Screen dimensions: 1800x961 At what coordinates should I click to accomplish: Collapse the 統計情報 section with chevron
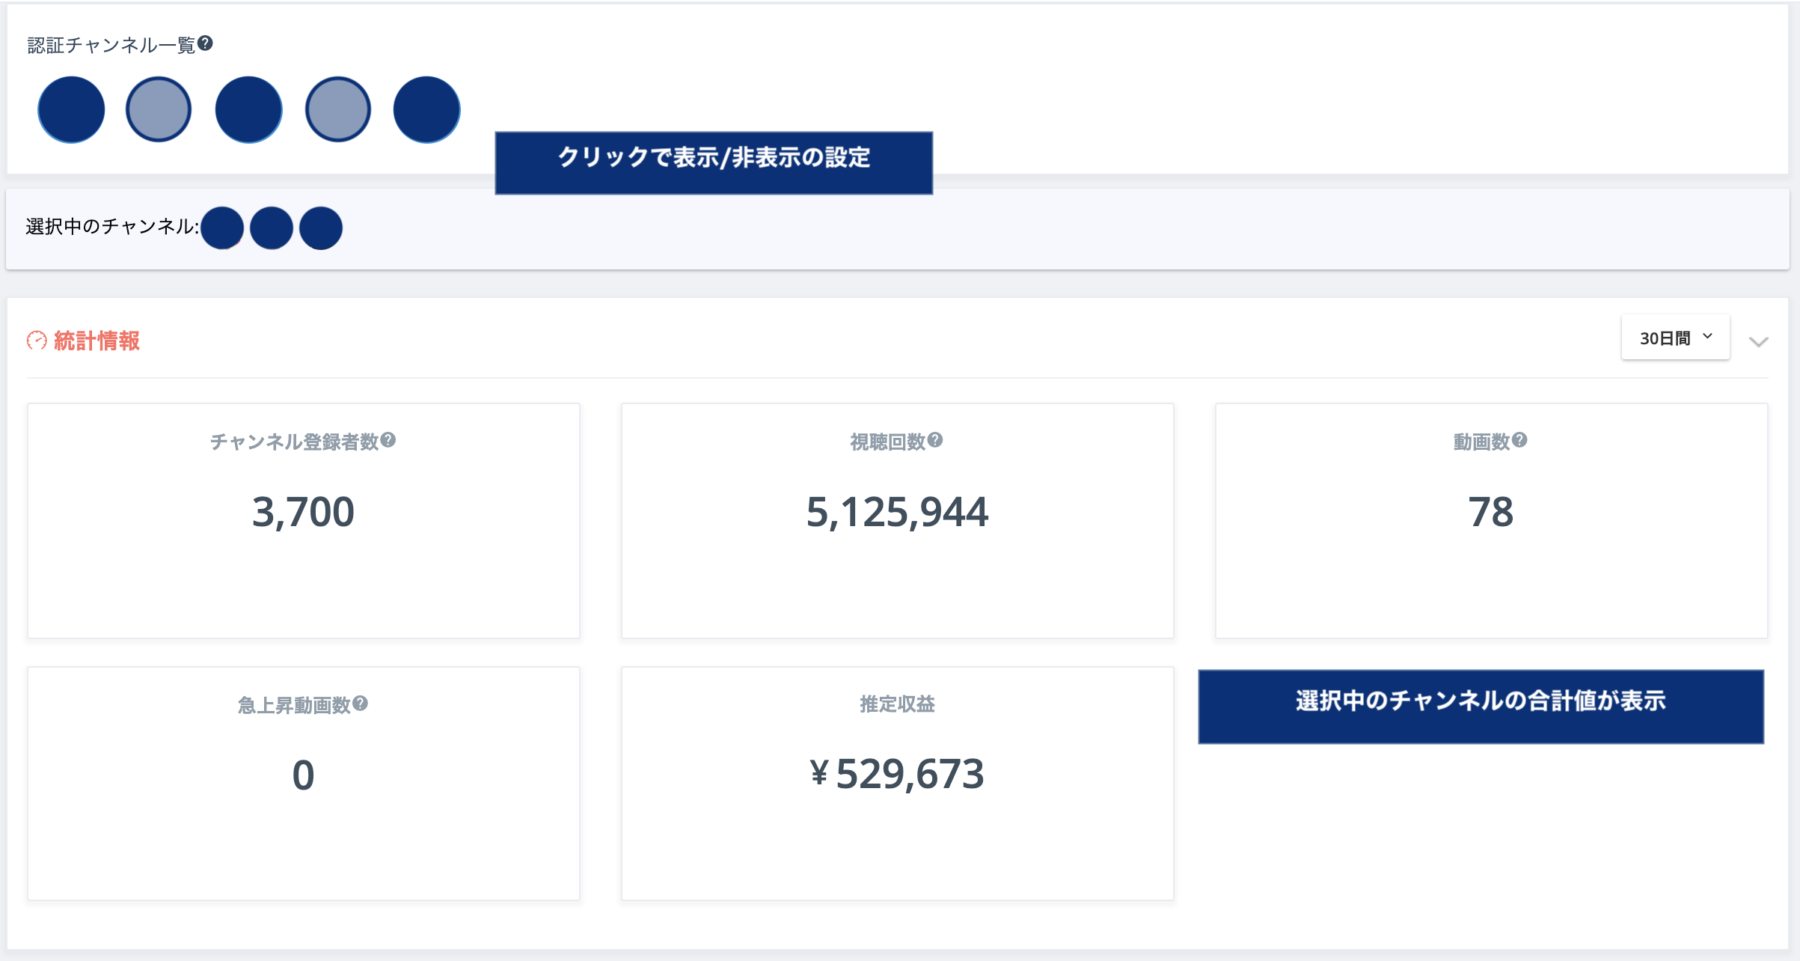(x=1758, y=342)
